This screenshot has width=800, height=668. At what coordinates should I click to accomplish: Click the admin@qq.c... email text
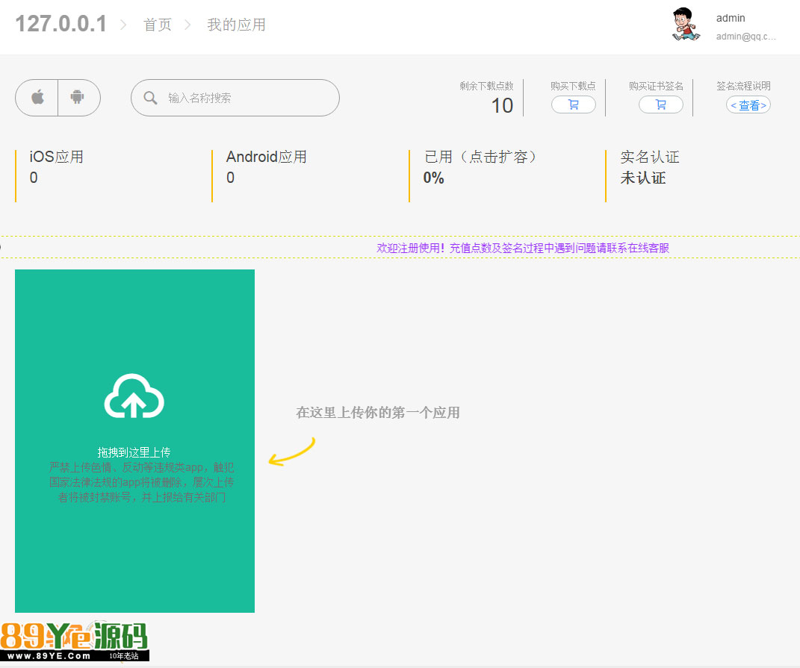pos(745,36)
